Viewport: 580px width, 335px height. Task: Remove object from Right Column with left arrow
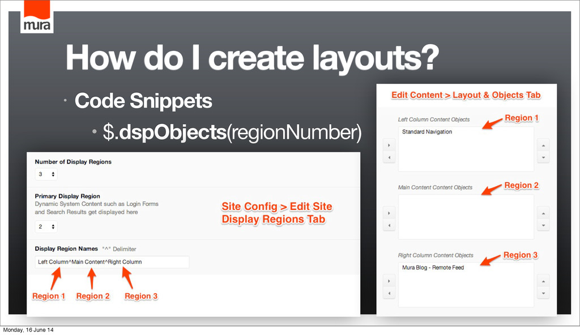tap(389, 293)
